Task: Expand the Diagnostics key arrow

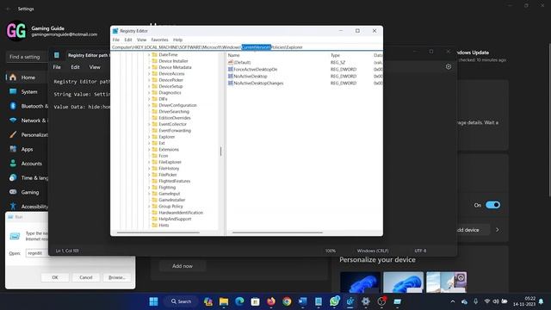Action: point(149,93)
